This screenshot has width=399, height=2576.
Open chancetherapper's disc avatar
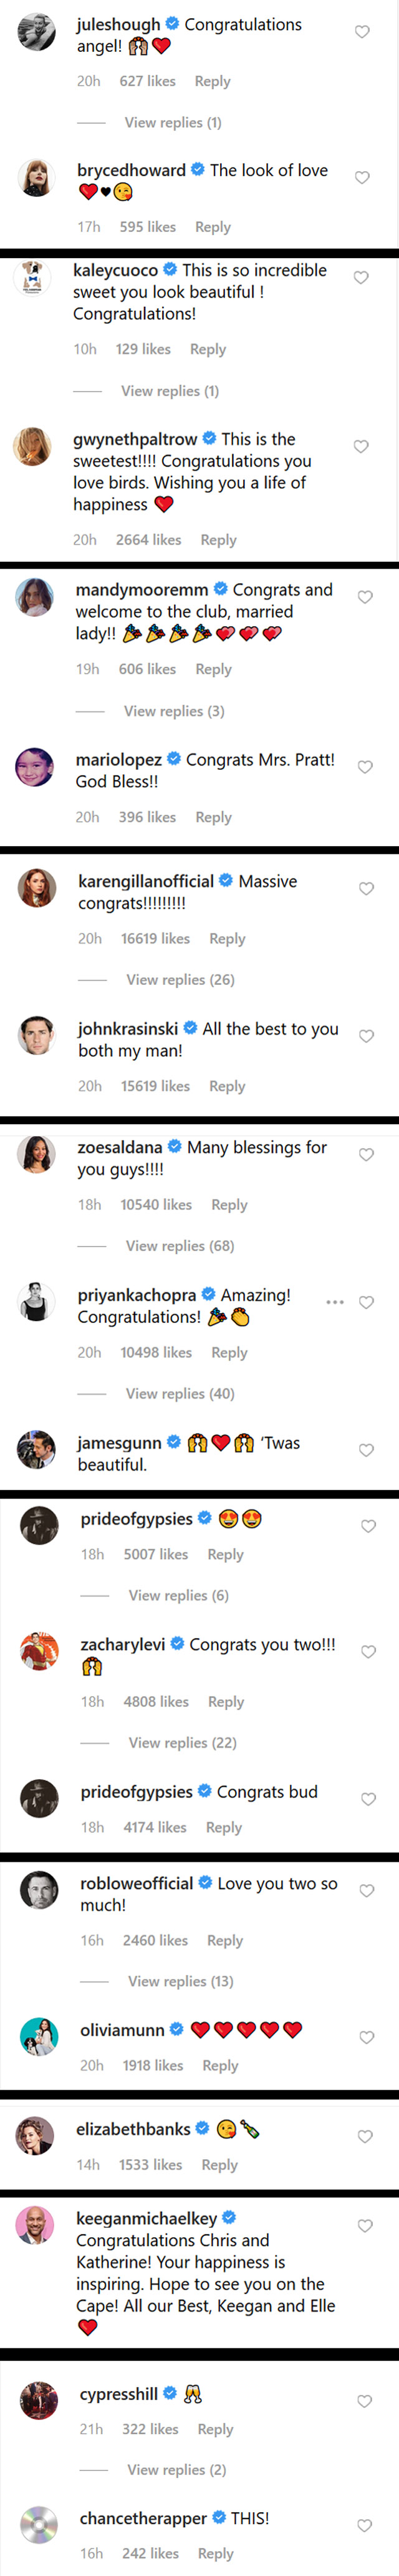click(39, 2525)
